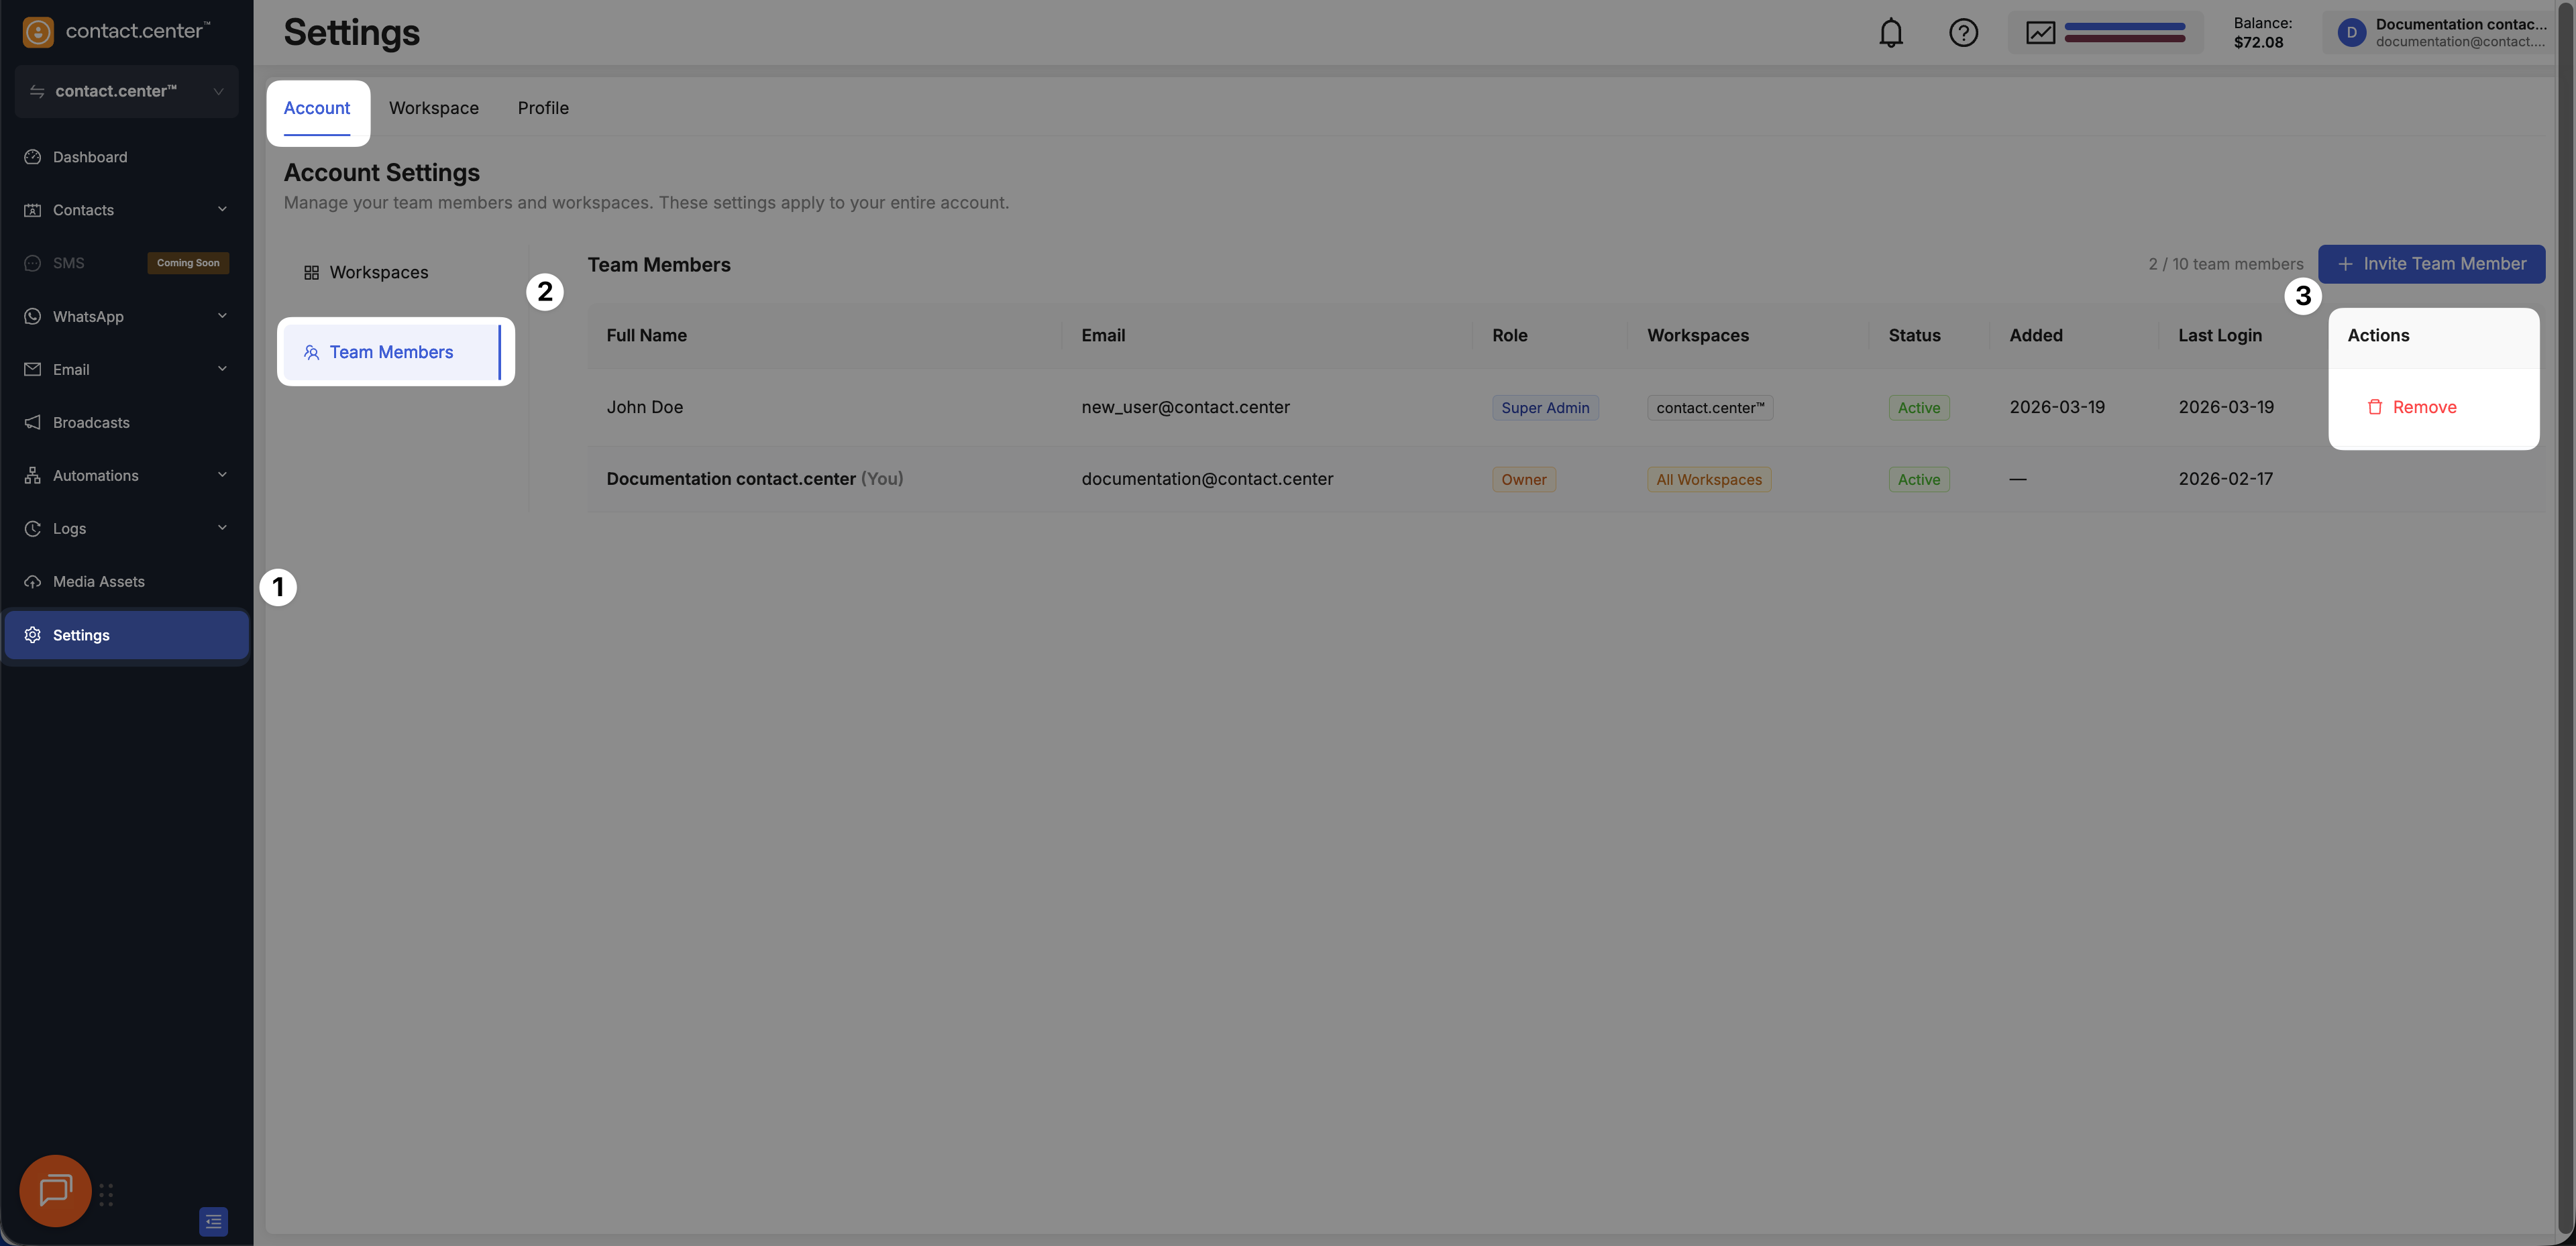2576x1246 pixels.
Task: Click the notifications bell icon
Action: click(1890, 33)
